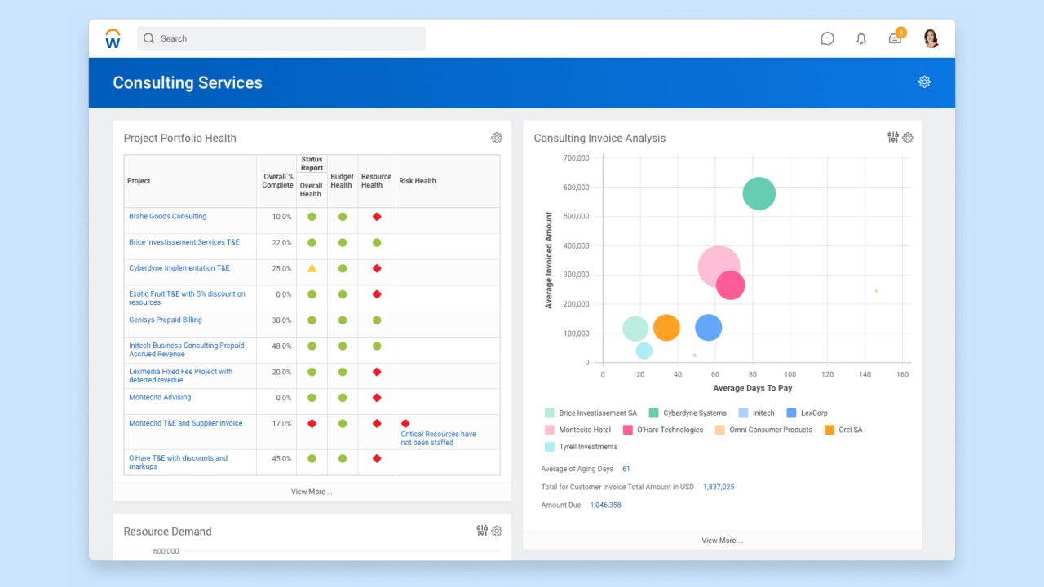The height and width of the screenshot is (587, 1044).
Task: Click the Resource Health column header
Action: [x=377, y=181]
